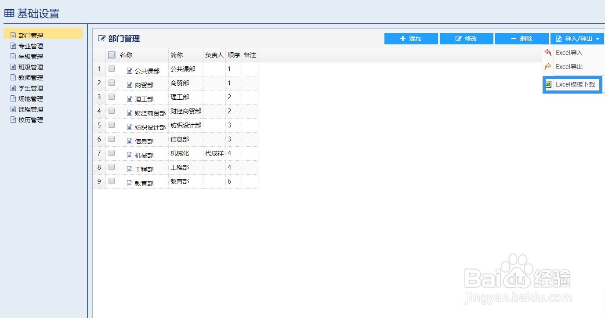Click the document icon beside 教育部 row name
The width and height of the screenshot is (605, 318).
130,183
